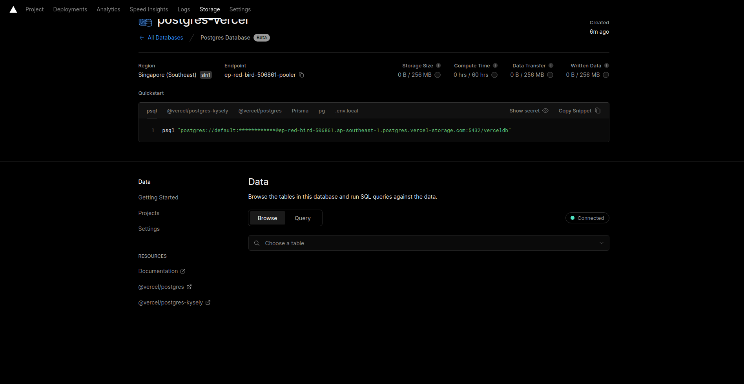This screenshot has height=384, width=744.
Task: Click the back arrow before All Databases
Action: pos(141,38)
